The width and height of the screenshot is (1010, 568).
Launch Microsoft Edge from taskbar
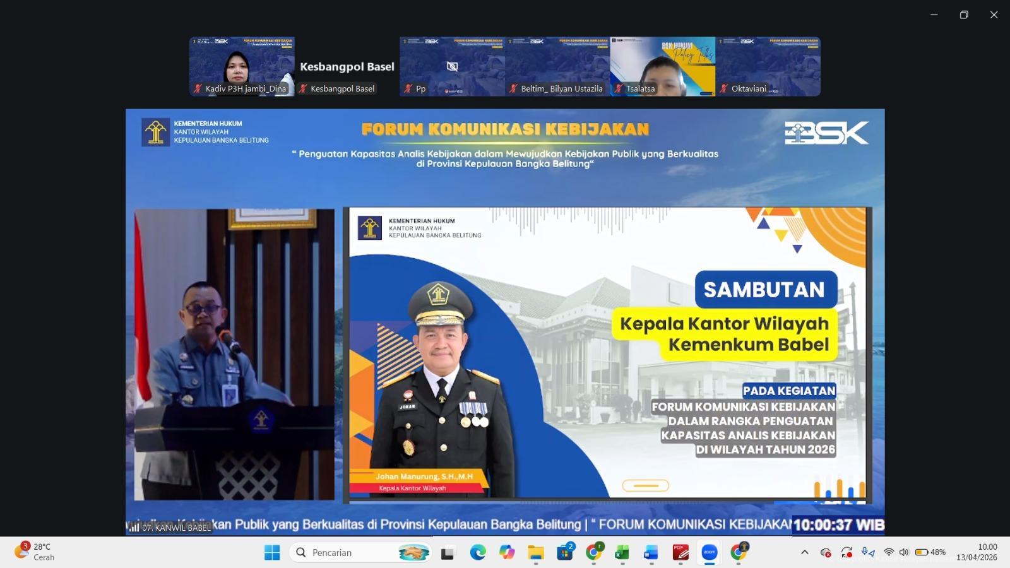coord(478,552)
